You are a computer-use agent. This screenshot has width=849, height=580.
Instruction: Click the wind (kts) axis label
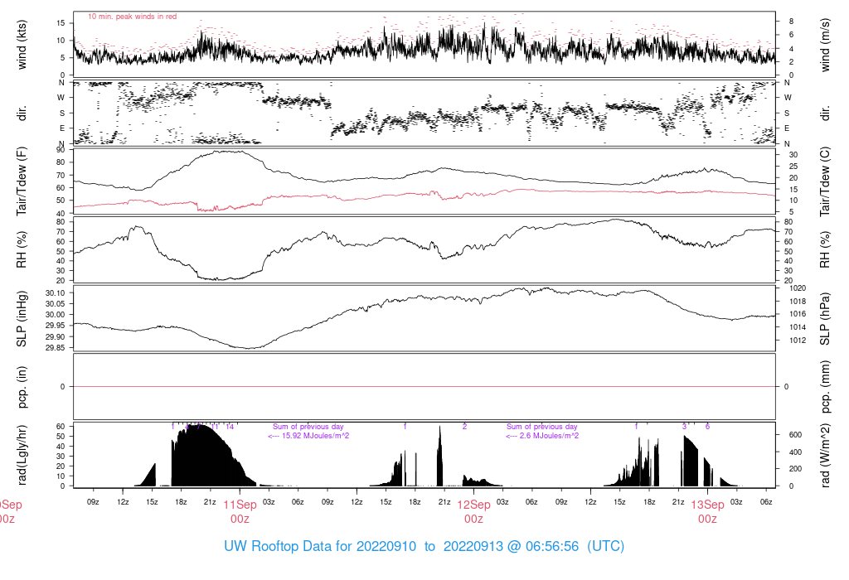tap(21, 45)
